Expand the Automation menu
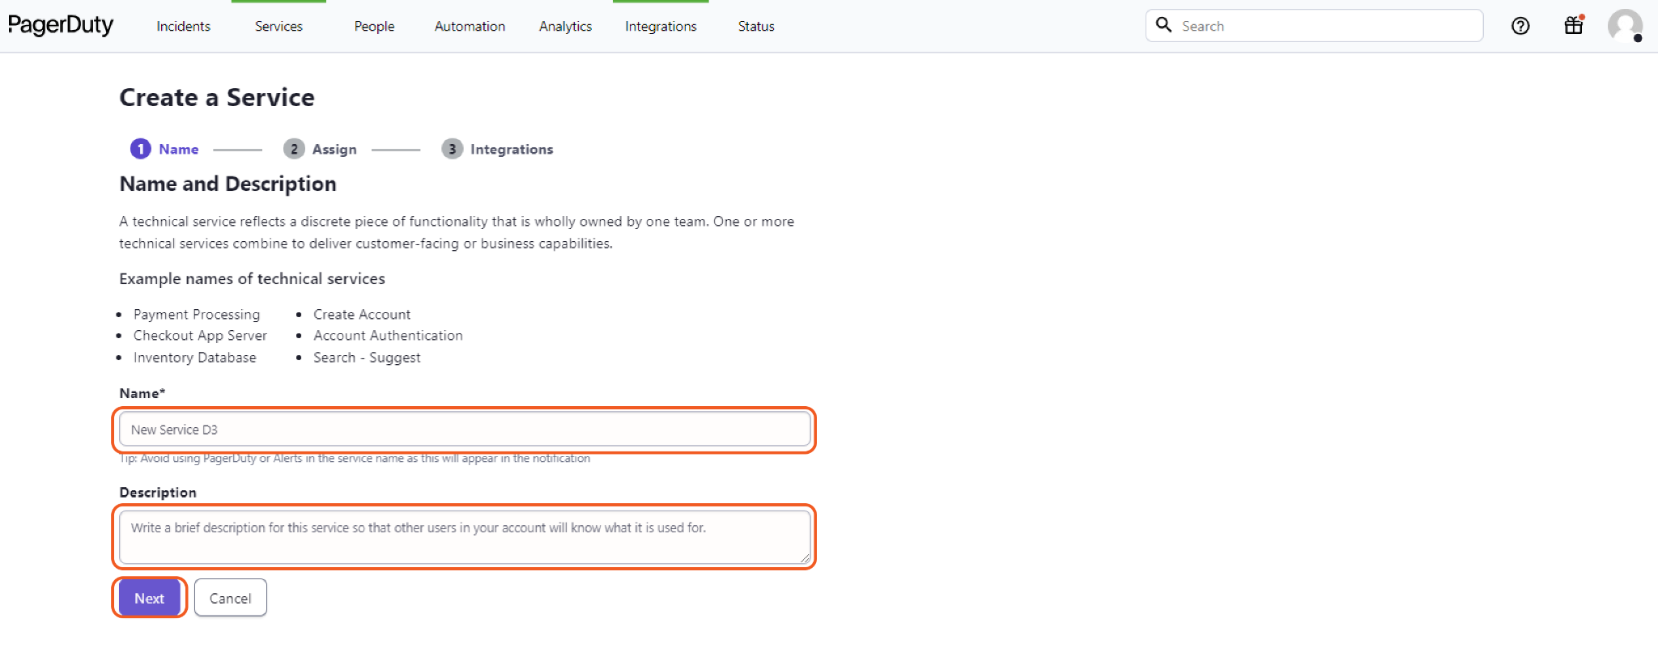 pyautogui.click(x=470, y=27)
